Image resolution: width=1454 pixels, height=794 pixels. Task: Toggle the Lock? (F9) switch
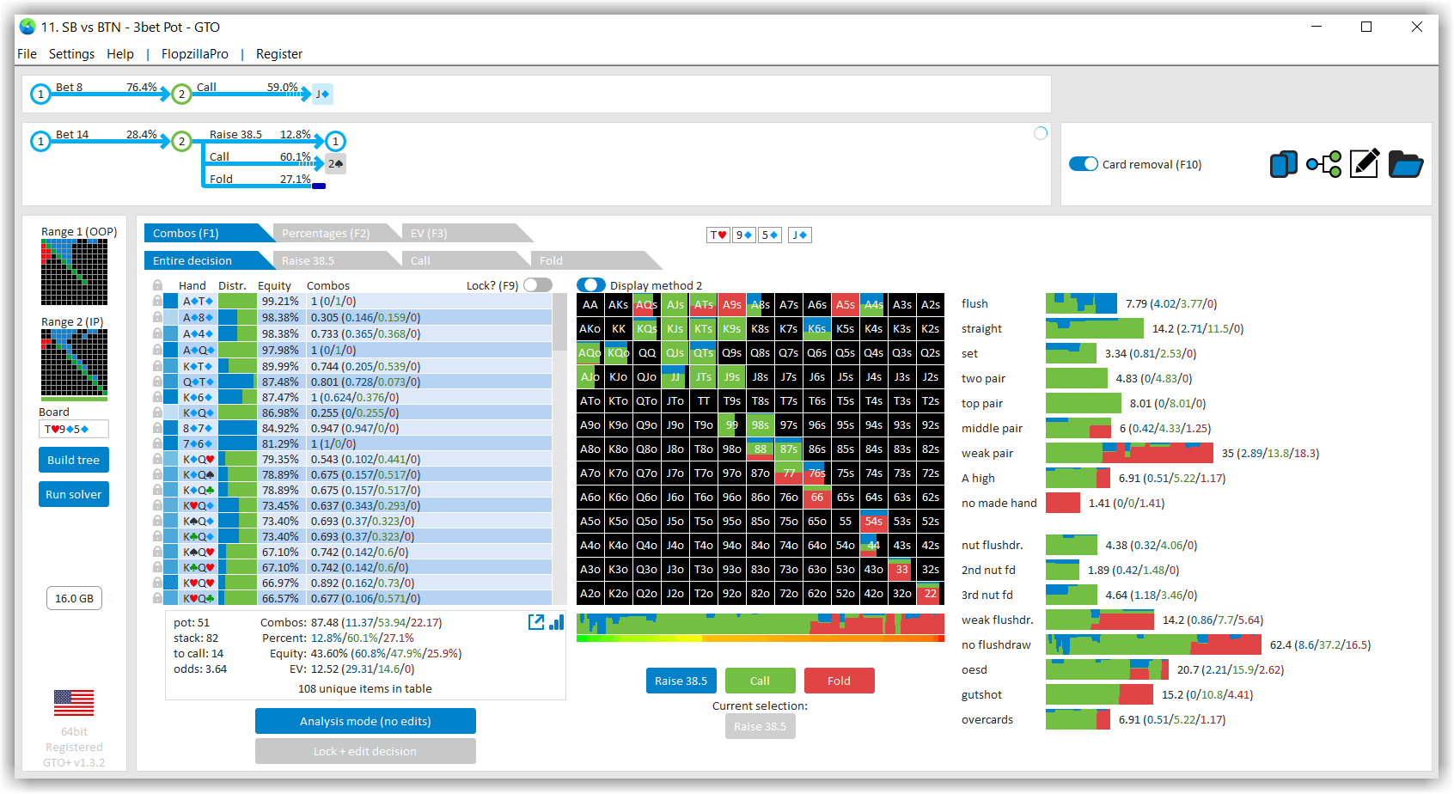coord(538,285)
